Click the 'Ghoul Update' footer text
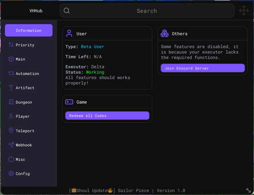 pyautogui.click(x=92, y=190)
